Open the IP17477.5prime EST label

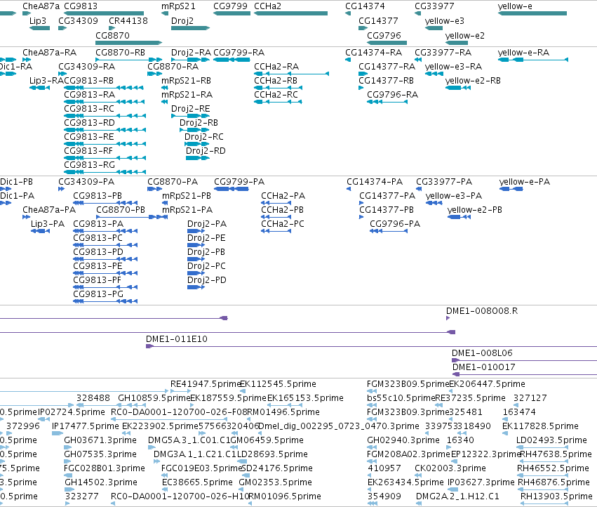tap(86, 426)
